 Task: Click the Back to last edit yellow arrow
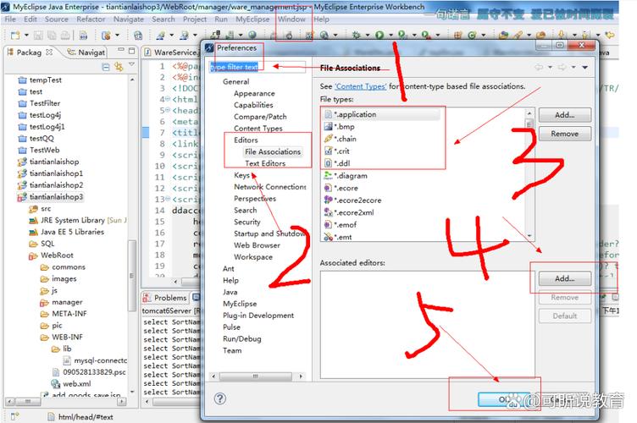609,36
